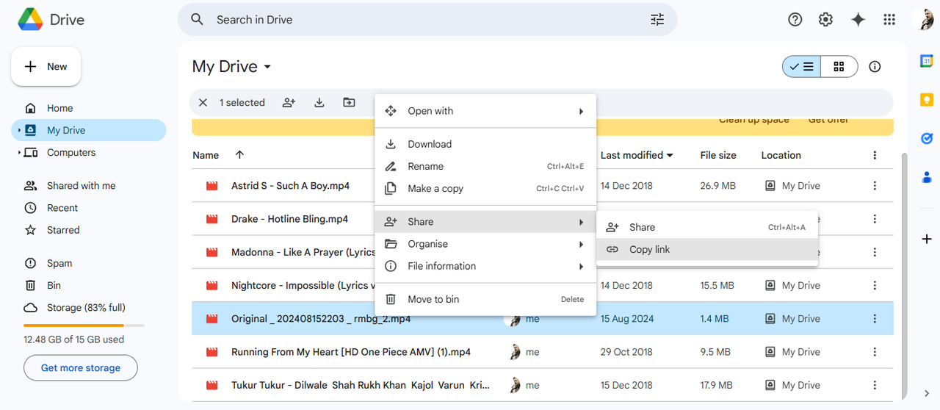Viewport: 940px width, 410px height.
Task: Click the Get more storage button
Action: 81,368
